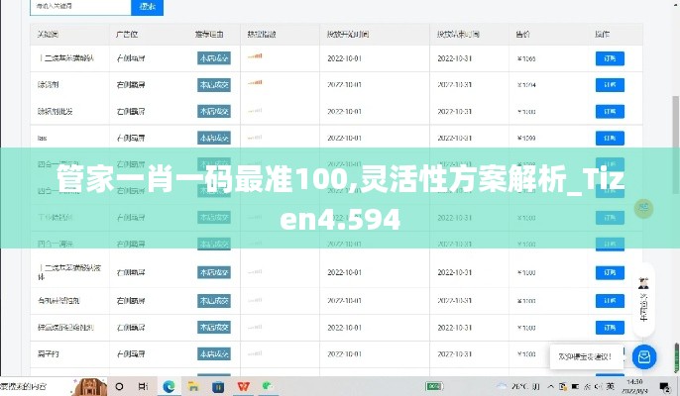Click the blue search button at top
Viewport: 680px width, 396px height.
pyautogui.click(x=147, y=7)
